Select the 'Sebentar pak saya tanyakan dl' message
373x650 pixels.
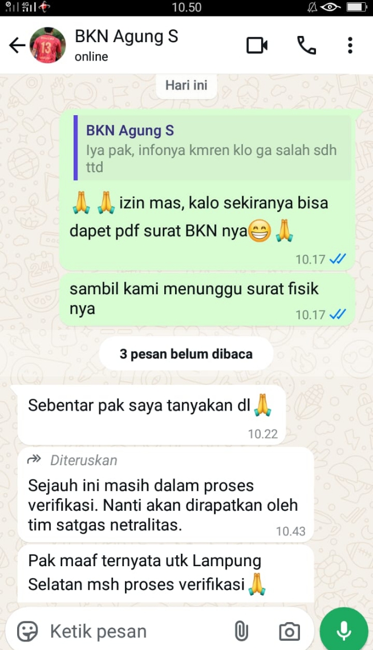[x=152, y=415]
